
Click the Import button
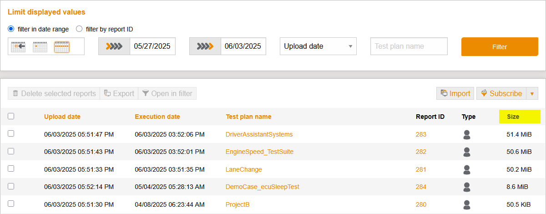[455, 93]
